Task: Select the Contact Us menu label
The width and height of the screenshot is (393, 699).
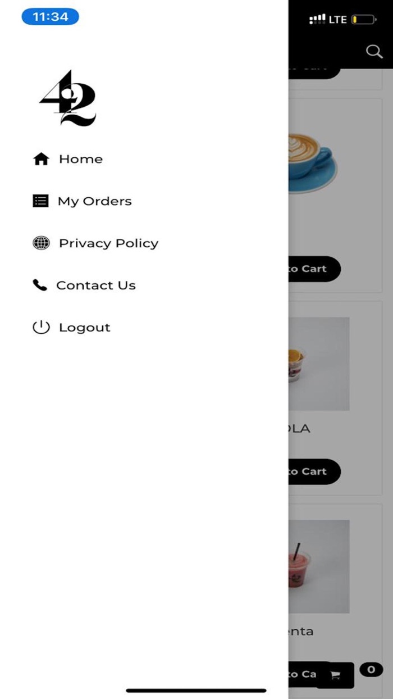Action: [x=96, y=285]
